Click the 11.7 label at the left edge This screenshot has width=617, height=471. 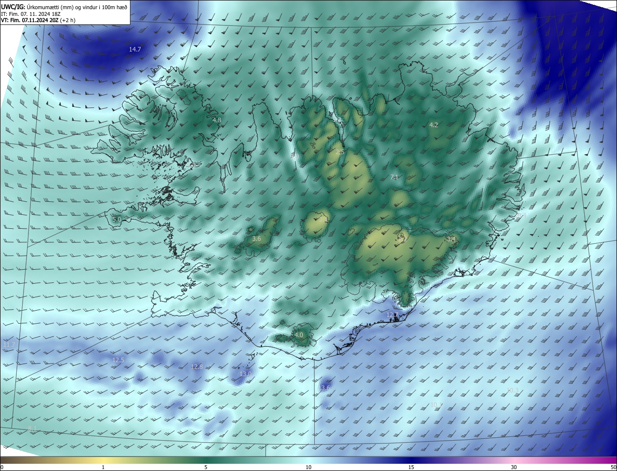pyautogui.click(x=9, y=344)
